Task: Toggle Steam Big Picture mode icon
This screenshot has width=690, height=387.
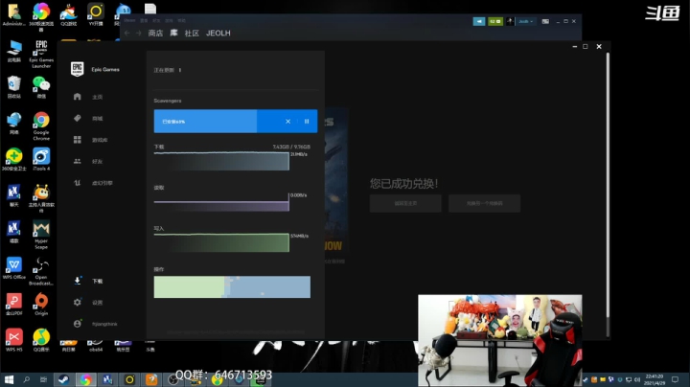Action: (545, 21)
